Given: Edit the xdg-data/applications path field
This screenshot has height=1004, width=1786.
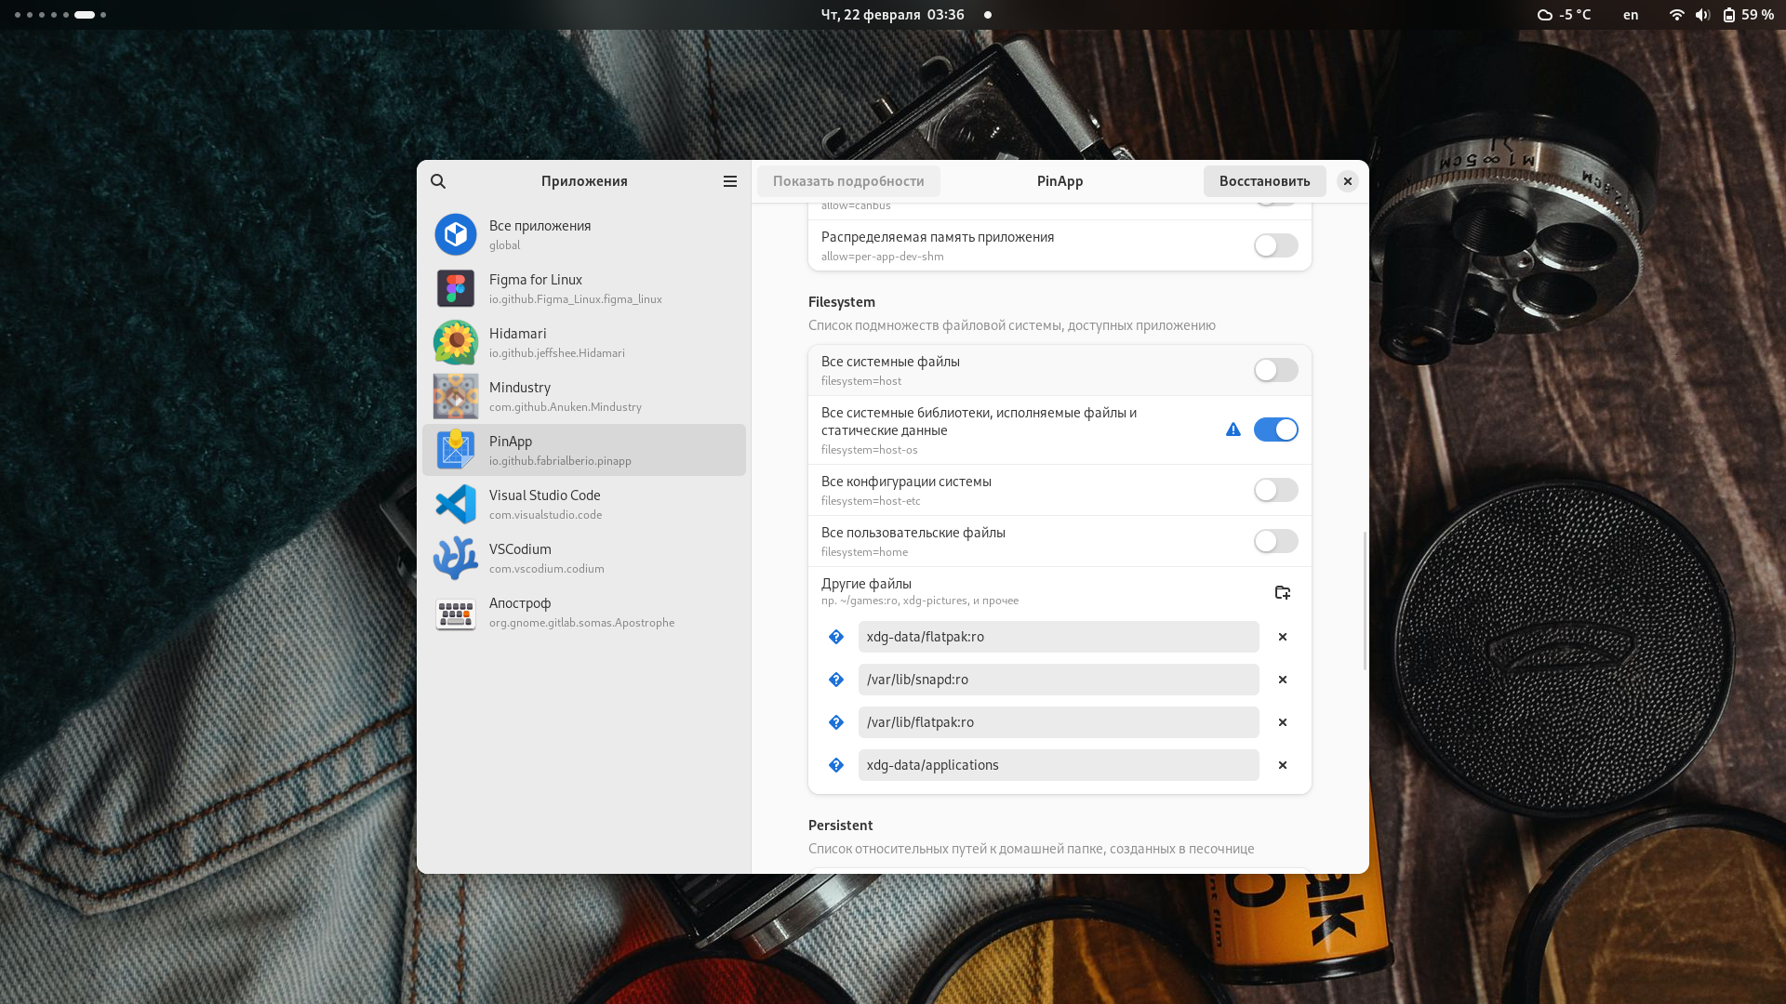Looking at the screenshot, I should point(1059,765).
